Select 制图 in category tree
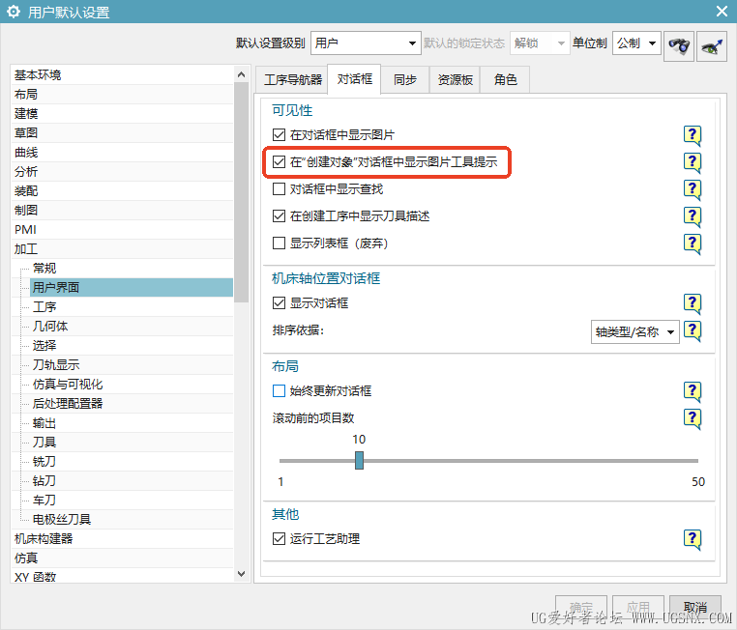Image resolution: width=737 pixels, height=630 pixels. click(x=122, y=211)
